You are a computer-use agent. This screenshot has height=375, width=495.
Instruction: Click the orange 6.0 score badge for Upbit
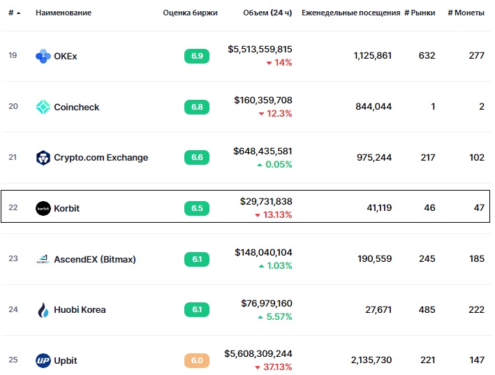pyautogui.click(x=197, y=360)
